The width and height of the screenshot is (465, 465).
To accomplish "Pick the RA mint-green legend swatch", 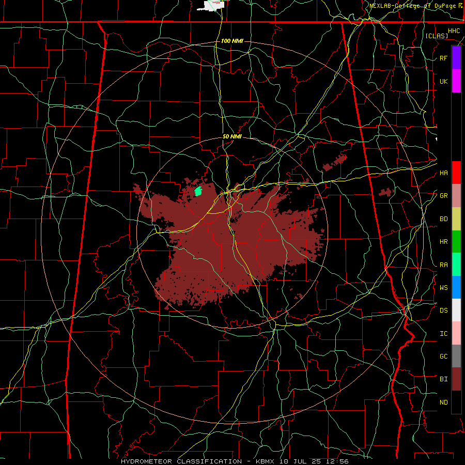I will click(456, 265).
